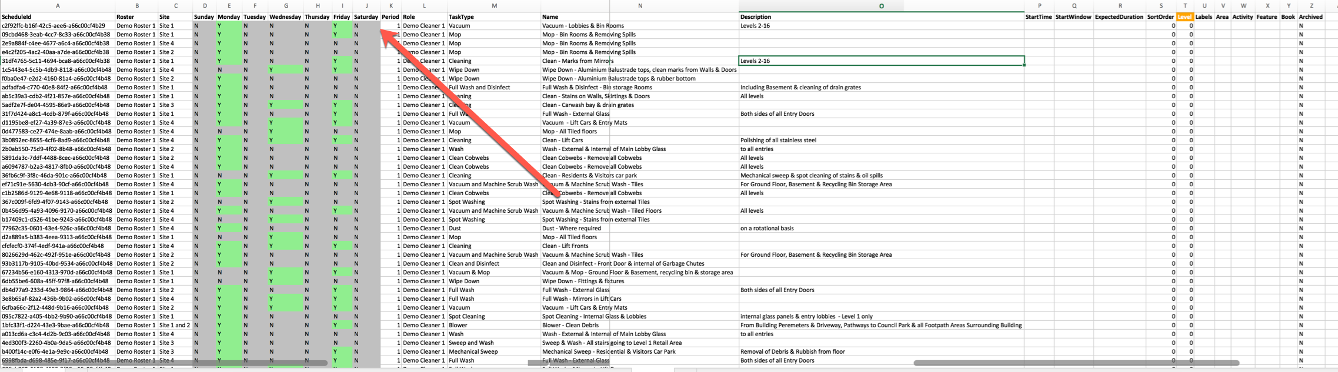Viewport: 1338px width, 372px height.
Task: Select the Saturday column header cell
Action: tap(366, 17)
